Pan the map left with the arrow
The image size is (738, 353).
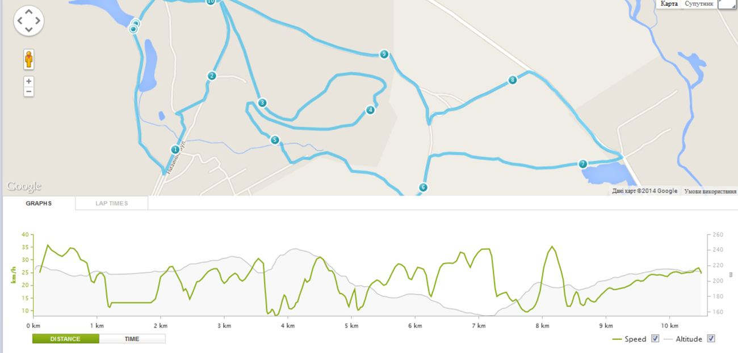coord(20,21)
